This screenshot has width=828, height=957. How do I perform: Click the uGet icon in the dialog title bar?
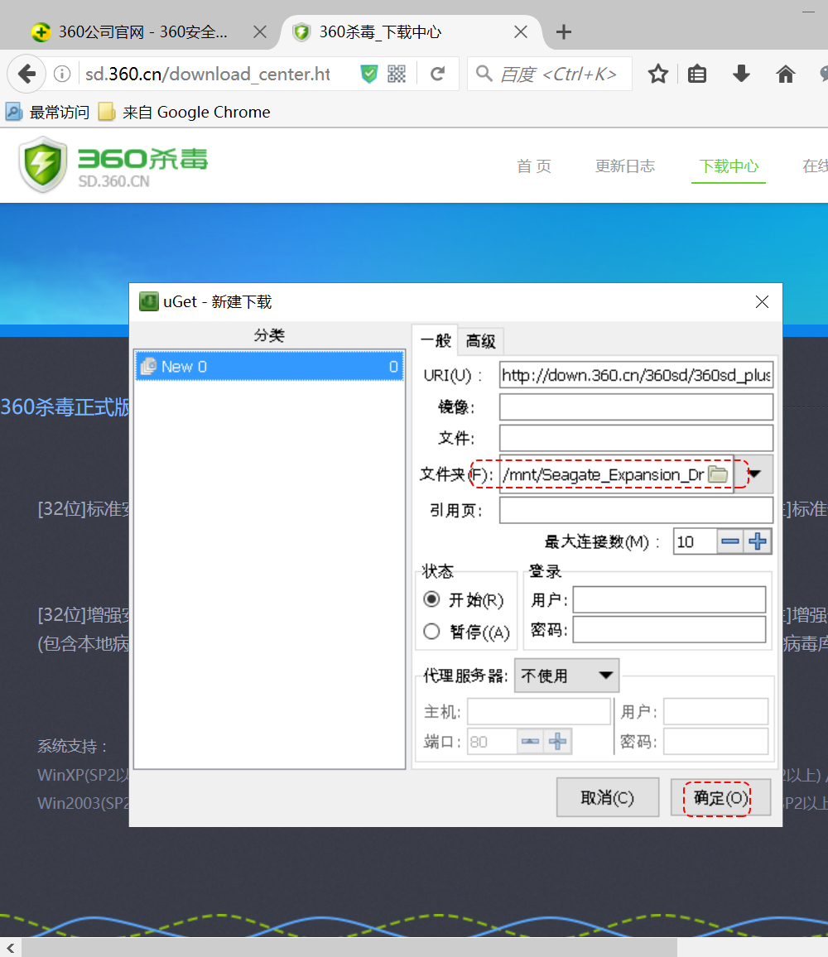coord(148,301)
